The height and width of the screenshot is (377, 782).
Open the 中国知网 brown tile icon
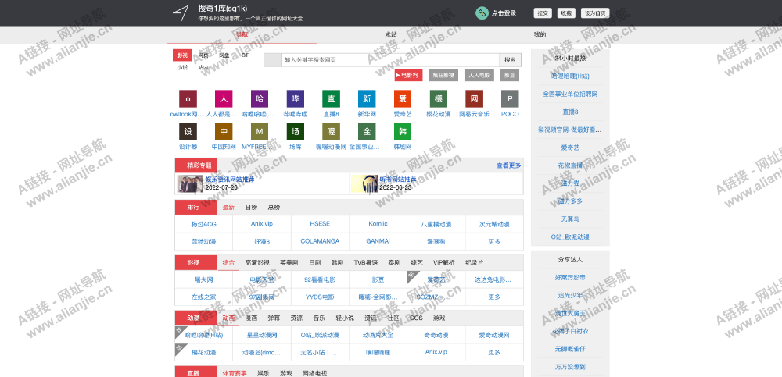224,131
